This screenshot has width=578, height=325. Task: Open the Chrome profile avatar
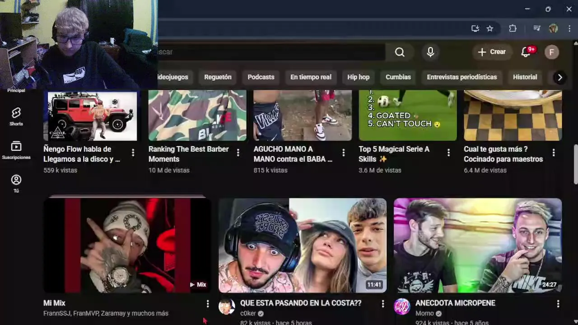pyautogui.click(x=553, y=28)
